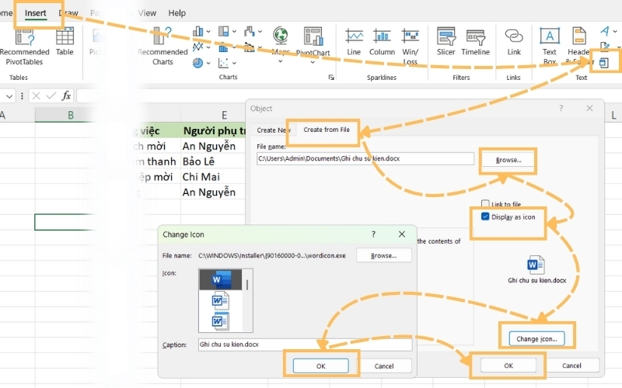The height and width of the screenshot is (388, 622).
Task: Insert a Link
Action: 514,42
